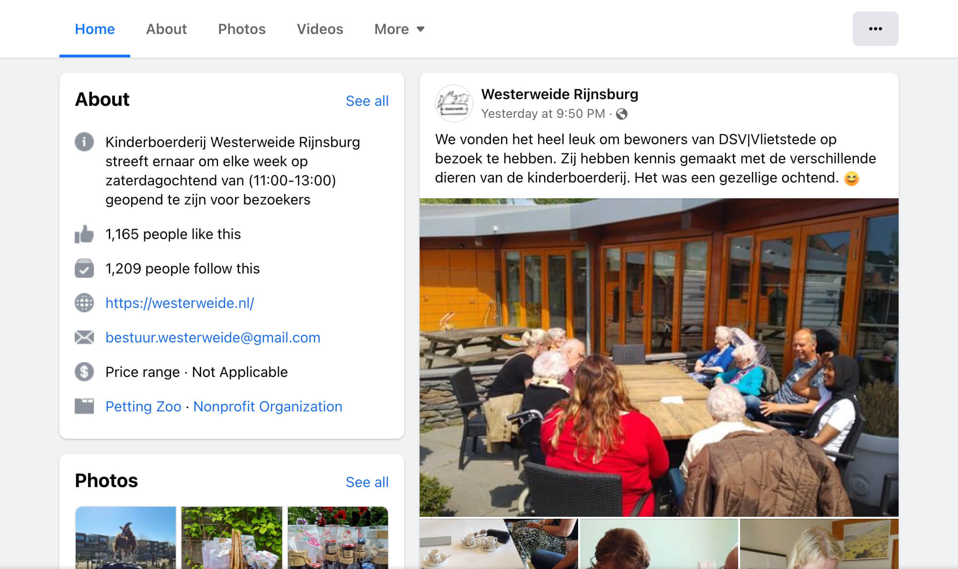Expand the More tab dropdown
The image size is (958, 569).
399,29
